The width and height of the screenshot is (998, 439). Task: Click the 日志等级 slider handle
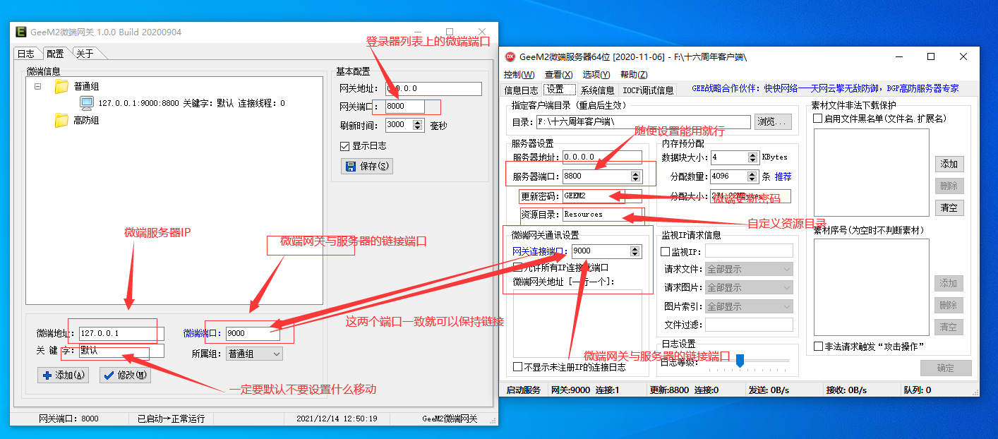click(x=740, y=361)
